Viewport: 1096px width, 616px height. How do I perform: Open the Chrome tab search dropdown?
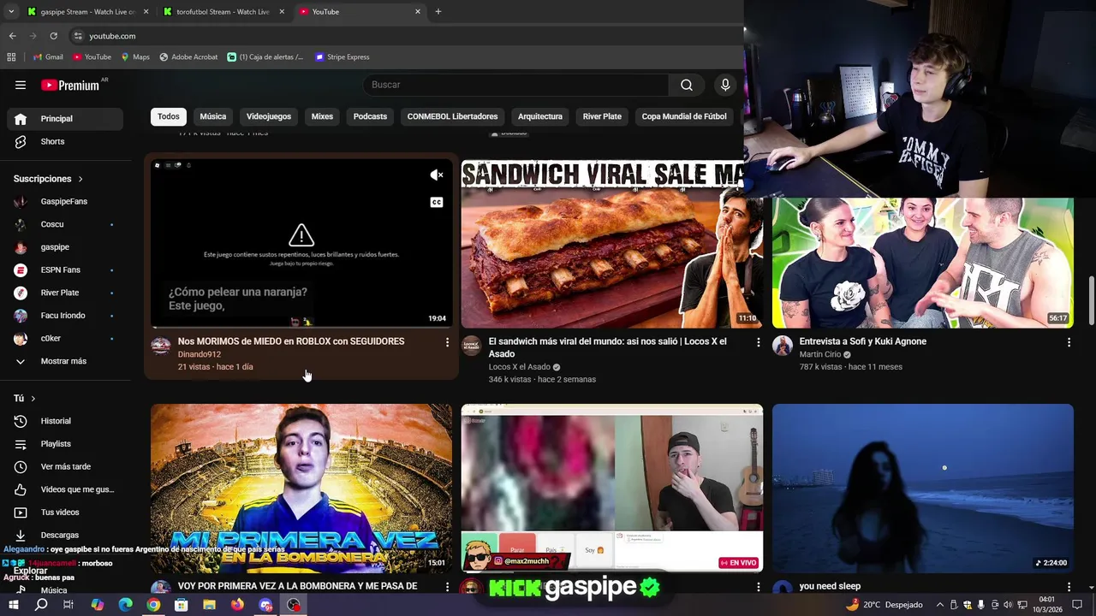(x=11, y=12)
